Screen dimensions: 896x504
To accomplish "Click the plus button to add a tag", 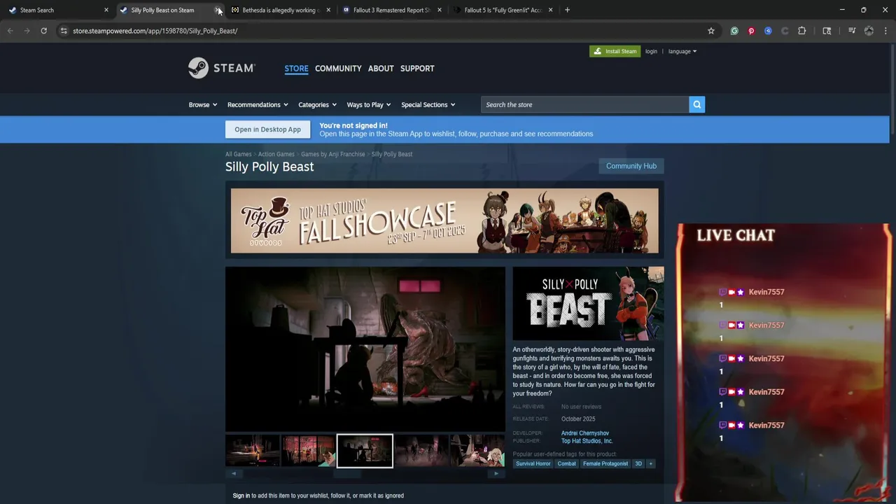I will pos(650,463).
